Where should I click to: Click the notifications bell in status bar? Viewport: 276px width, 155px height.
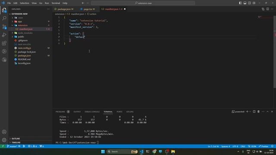pyautogui.click(x=272, y=146)
